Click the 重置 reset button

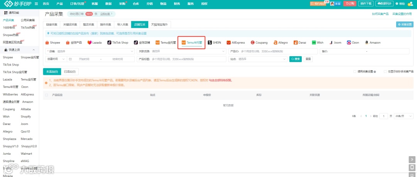(308, 59)
